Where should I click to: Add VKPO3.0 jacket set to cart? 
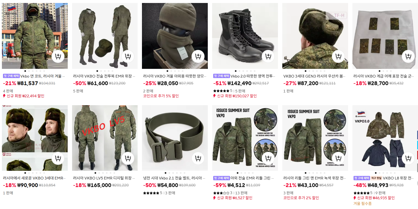point(408,158)
